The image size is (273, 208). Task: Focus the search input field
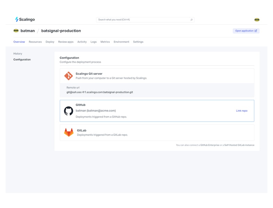pyautogui.click(x=143, y=20)
